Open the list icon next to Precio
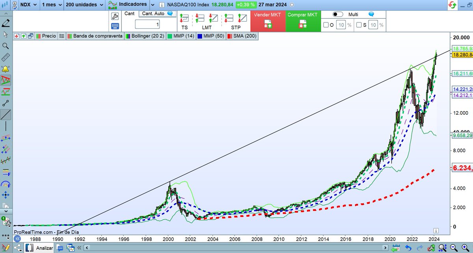This screenshot has height=253, width=473. 61,35
